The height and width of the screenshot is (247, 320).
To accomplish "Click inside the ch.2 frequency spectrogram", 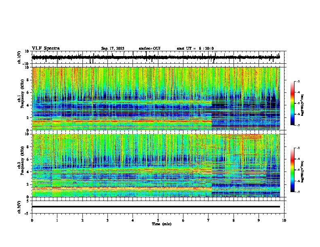I will click(156, 165).
